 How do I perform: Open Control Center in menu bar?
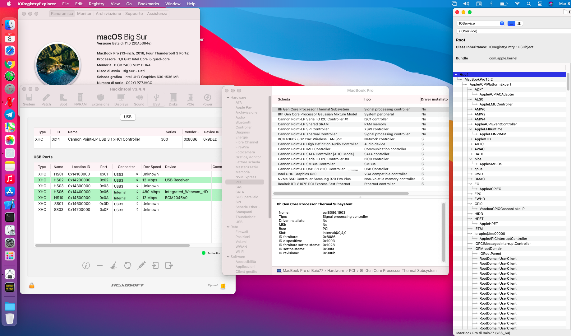coord(540,4)
